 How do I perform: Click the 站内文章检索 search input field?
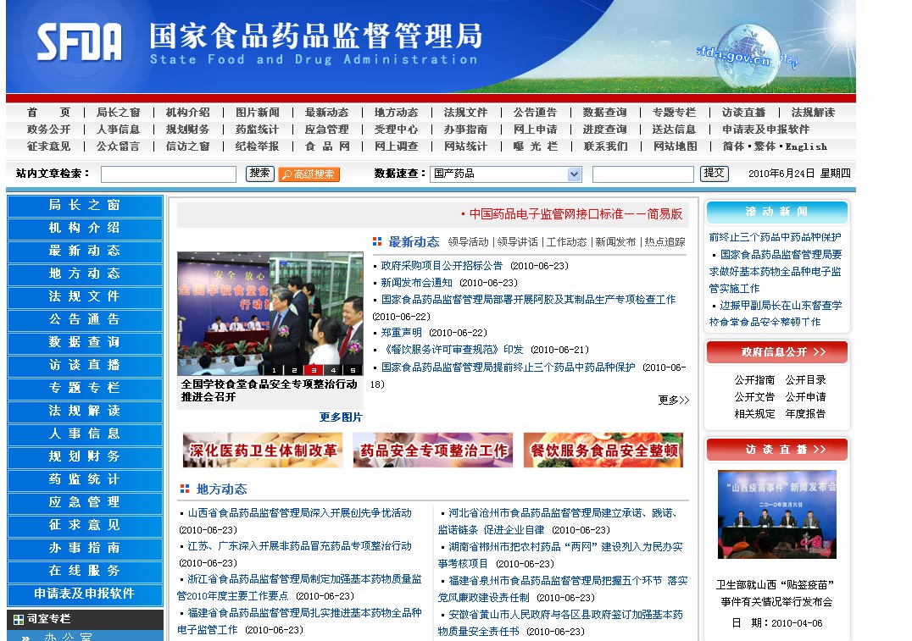pos(169,174)
